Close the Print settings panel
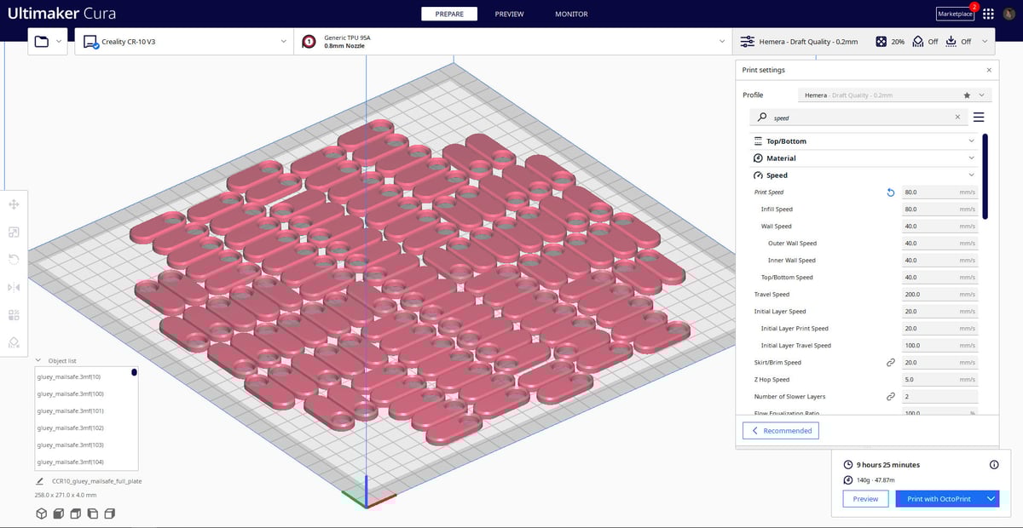 pos(989,70)
